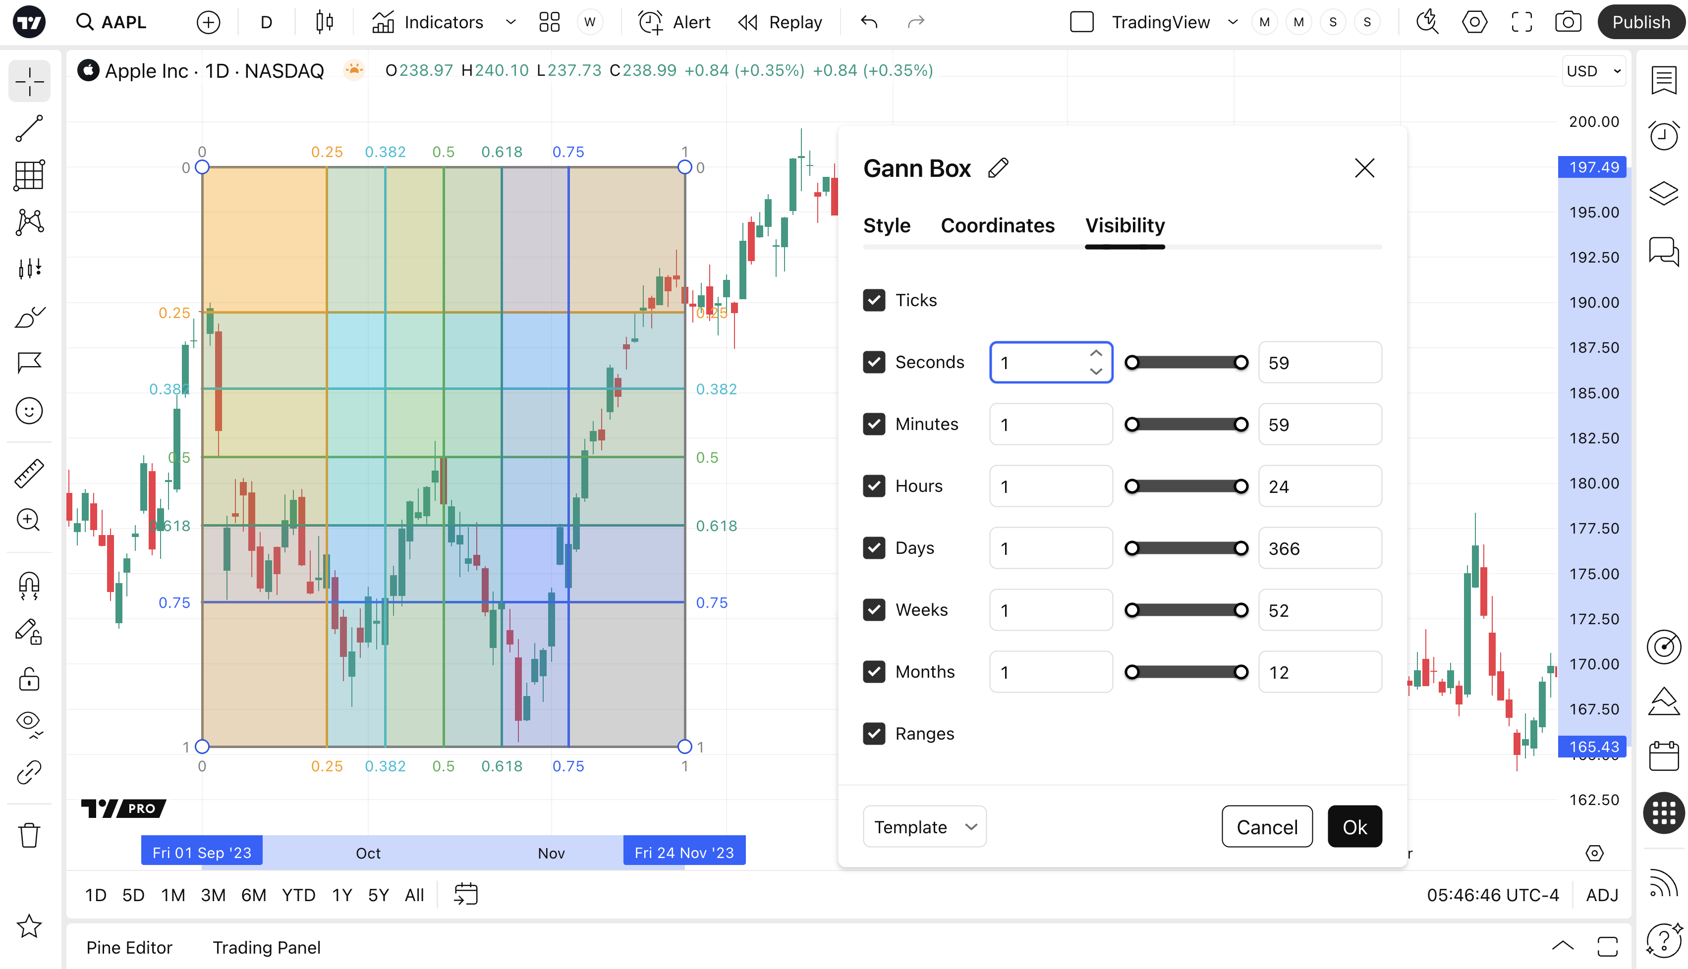The width and height of the screenshot is (1688, 969).
Task: Click the pencil rename icon beside Gann Box
Action: 998,168
